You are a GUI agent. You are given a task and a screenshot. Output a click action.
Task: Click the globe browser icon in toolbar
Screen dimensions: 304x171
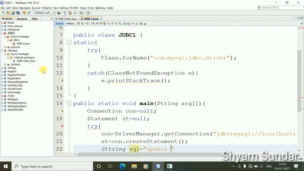(59, 13)
